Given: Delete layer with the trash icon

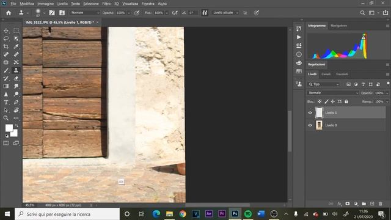Looking at the screenshot, I should click(380, 204).
